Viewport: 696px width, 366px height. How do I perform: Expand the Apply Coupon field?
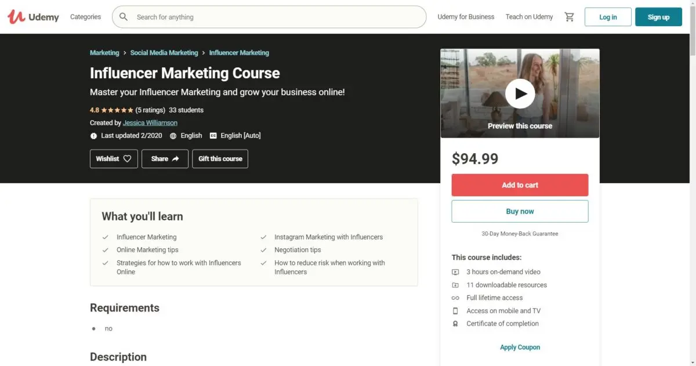(520, 347)
